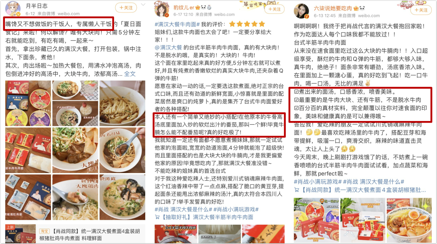Click the crown badge beside 豹纹儿er's name
Image resolution: width=437 pixels, height=244 pixels.
[198, 8]
